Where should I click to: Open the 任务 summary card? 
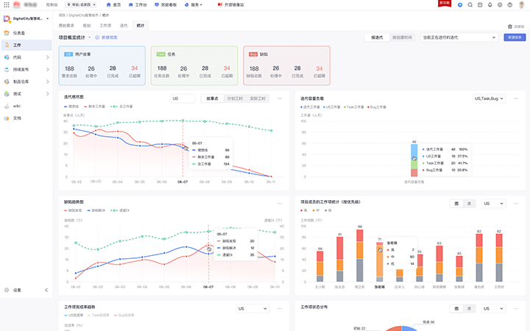pyautogui.click(x=194, y=65)
